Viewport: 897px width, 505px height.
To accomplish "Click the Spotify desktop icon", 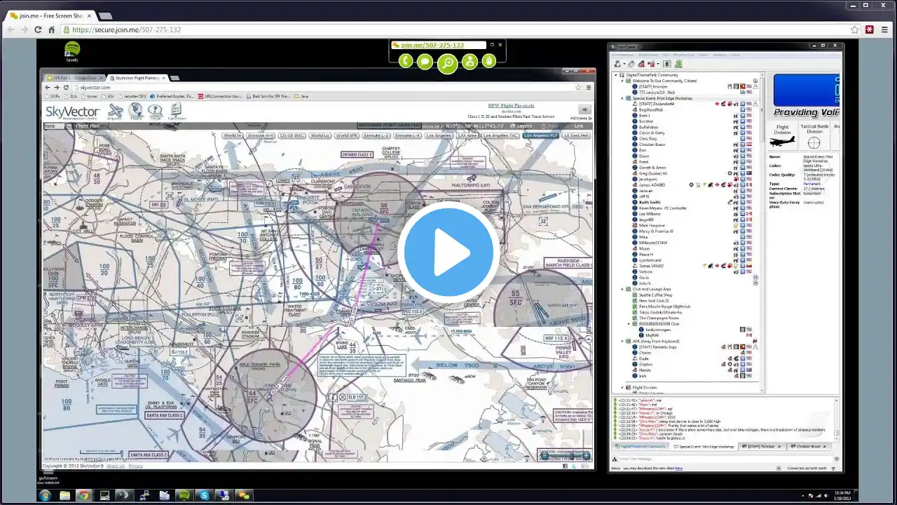I will click(x=72, y=50).
